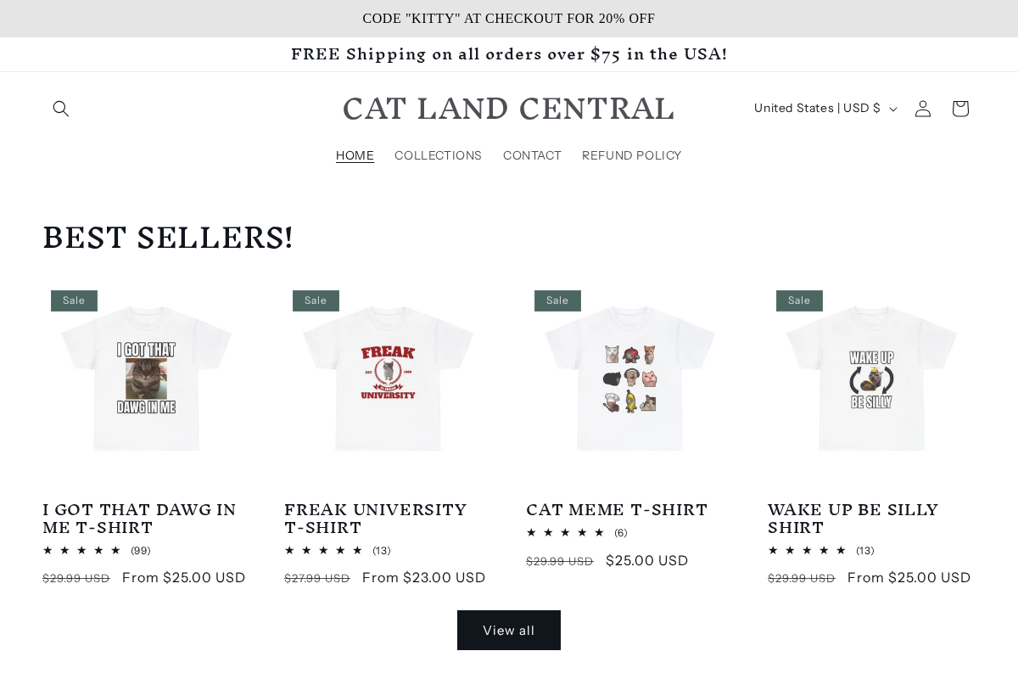The width and height of the screenshot is (1018, 679).
Task: Open the COLLECTIONS menu item
Action: 438,155
